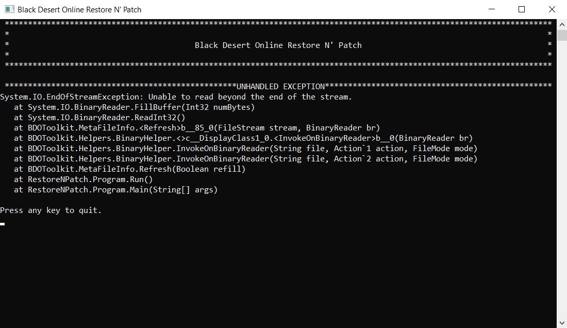This screenshot has height=328, width=567.
Task: Close the Restore N' Patch console
Action: tap(552, 9)
